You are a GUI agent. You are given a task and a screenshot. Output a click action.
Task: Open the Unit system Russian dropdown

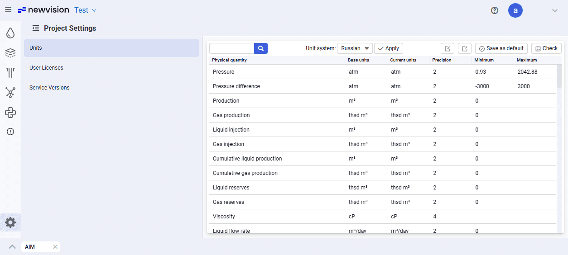(355, 48)
